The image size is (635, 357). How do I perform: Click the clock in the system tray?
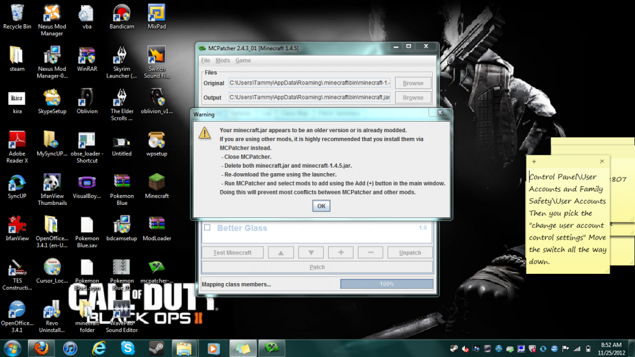610,348
